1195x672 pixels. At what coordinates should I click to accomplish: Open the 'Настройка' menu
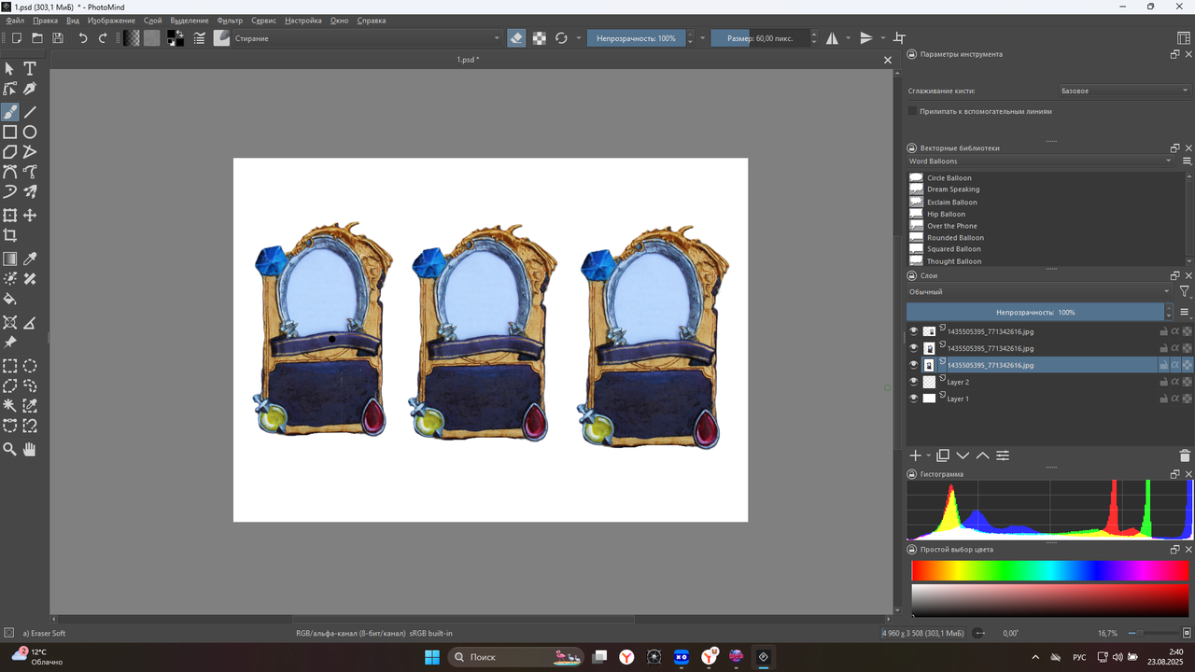(x=303, y=20)
